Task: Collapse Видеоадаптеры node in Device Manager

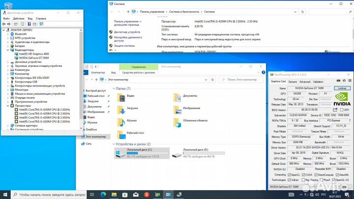Action: coord(8,50)
